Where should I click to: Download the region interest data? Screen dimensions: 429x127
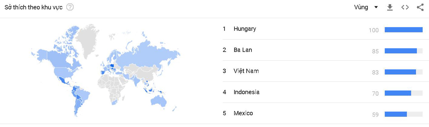pyautogui.click(x=389, y=7)
